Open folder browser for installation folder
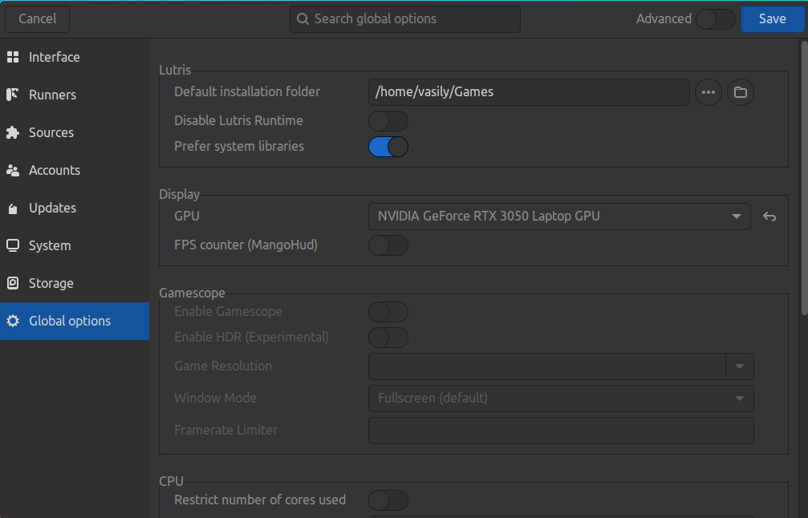The width and height of the screenshot is (808, 518). click(740, 92)
